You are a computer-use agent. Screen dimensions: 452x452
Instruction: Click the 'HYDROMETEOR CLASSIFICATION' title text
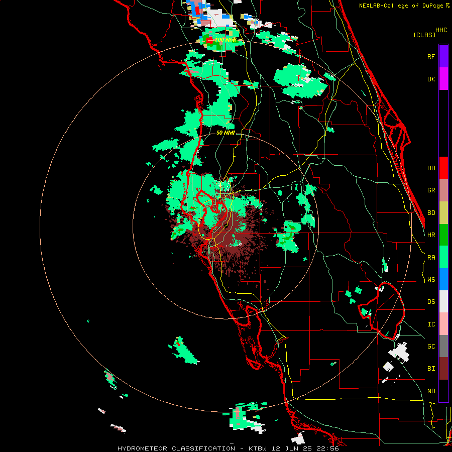coord(176,448)
